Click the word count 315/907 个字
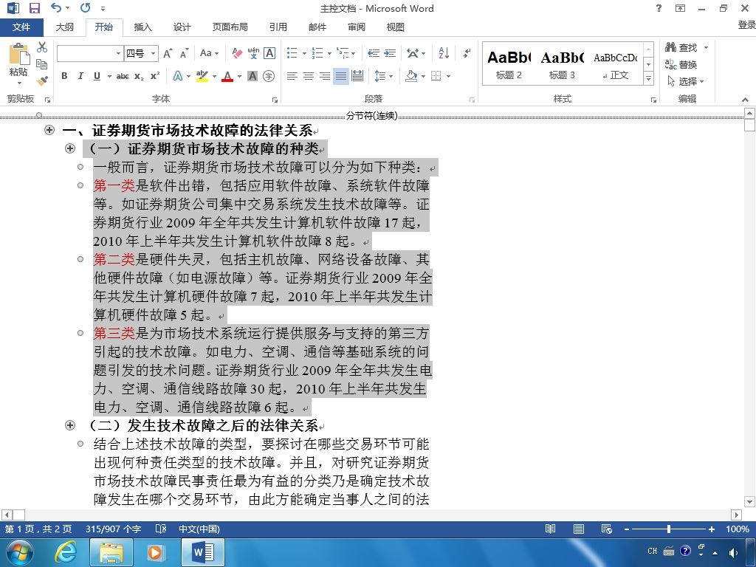 pyautogui.click(x=113, y=529)
